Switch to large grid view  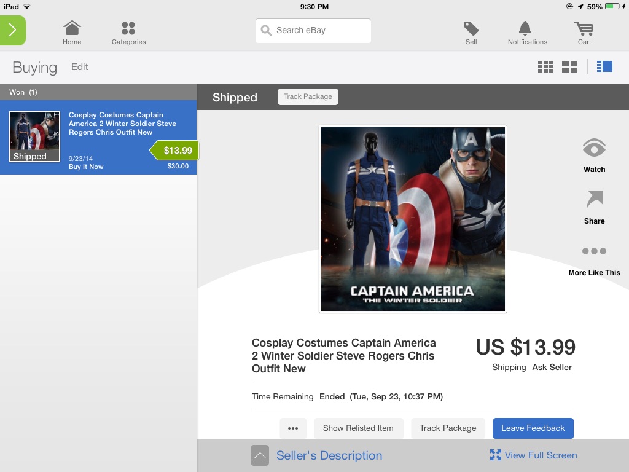tap(569, 66)
